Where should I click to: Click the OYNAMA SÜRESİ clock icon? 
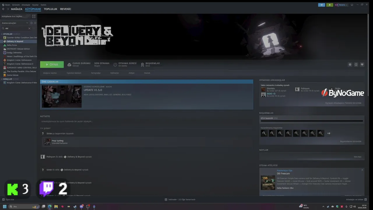pos(115,64)
